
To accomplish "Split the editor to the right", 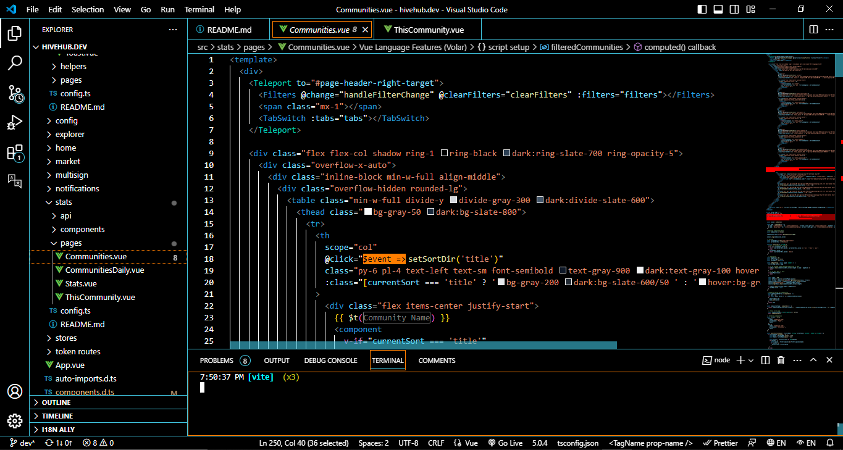I will click(x=813, y=30).
